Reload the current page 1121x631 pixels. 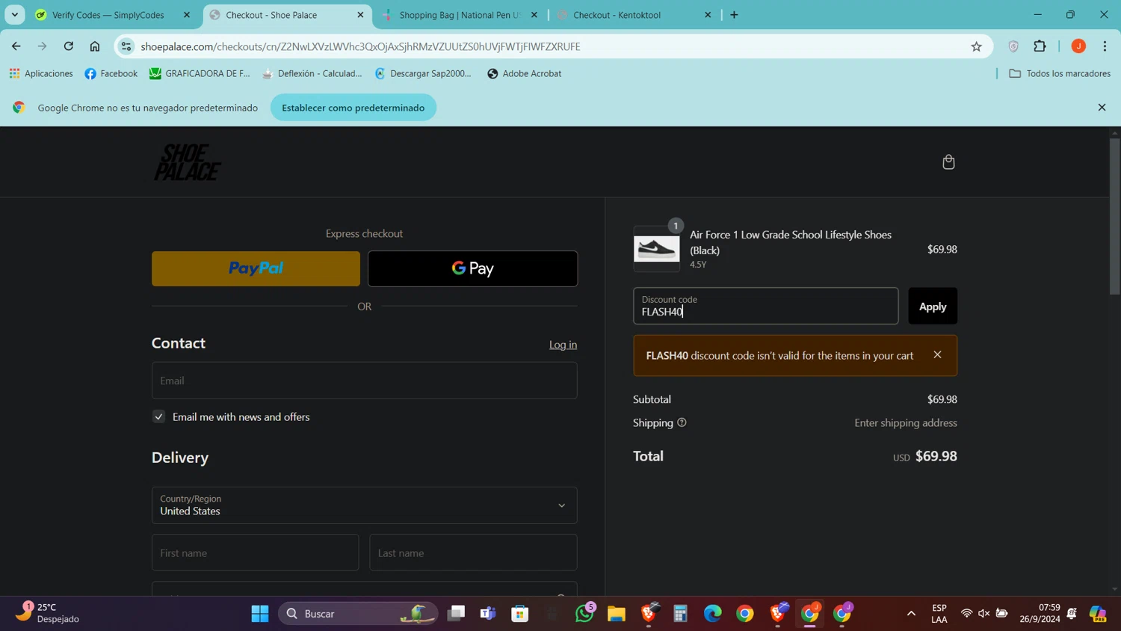[69, 46]
